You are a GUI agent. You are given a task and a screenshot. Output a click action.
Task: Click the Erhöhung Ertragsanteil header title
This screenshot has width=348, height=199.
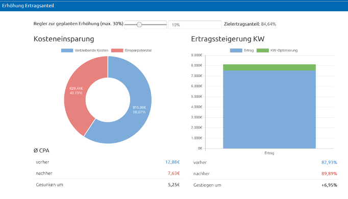[28, 6]
